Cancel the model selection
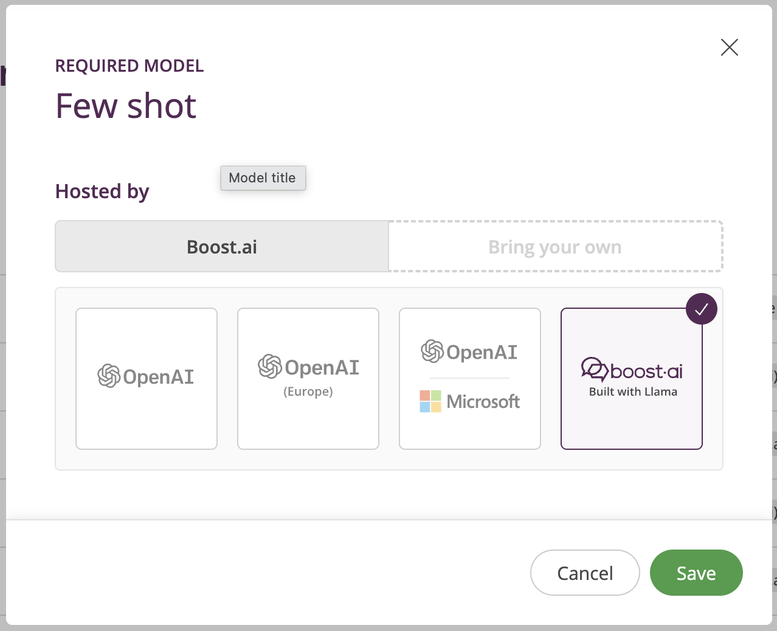Screen dimensions: 777x631 [585, 573]
